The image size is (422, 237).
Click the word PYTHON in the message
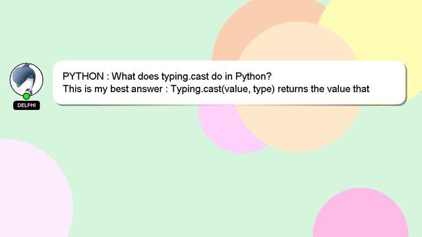point(83,76)
